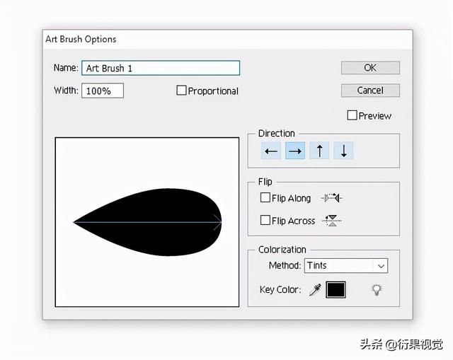Viewport: 453px width, 360px height.
Task: Set brush direction to right arrow
Action: pos(295,151)
